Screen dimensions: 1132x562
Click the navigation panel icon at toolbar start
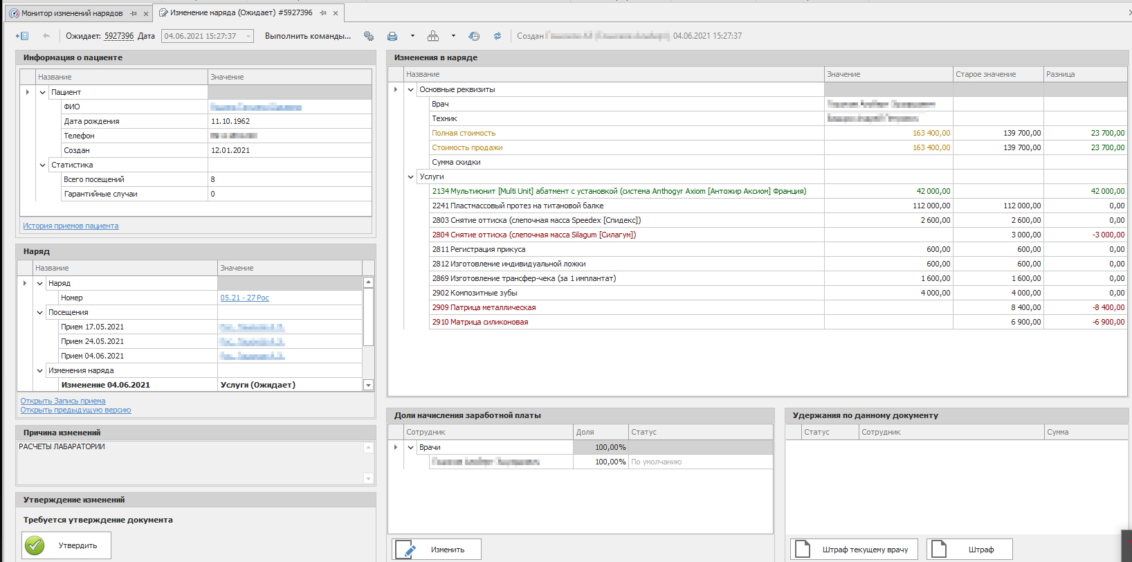point(22,36)
